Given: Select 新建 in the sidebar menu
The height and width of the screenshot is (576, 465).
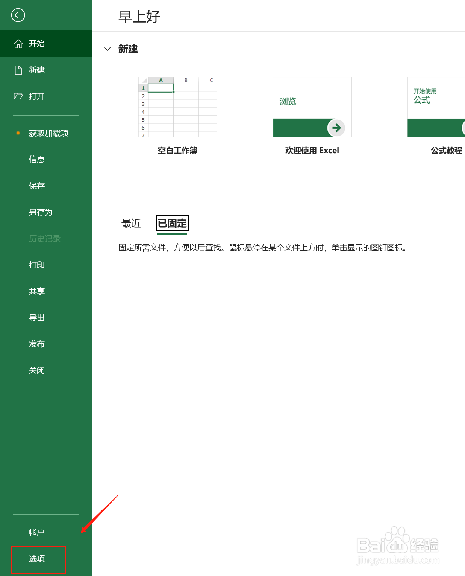Looking at the screenshot, I should pos(46,70).
